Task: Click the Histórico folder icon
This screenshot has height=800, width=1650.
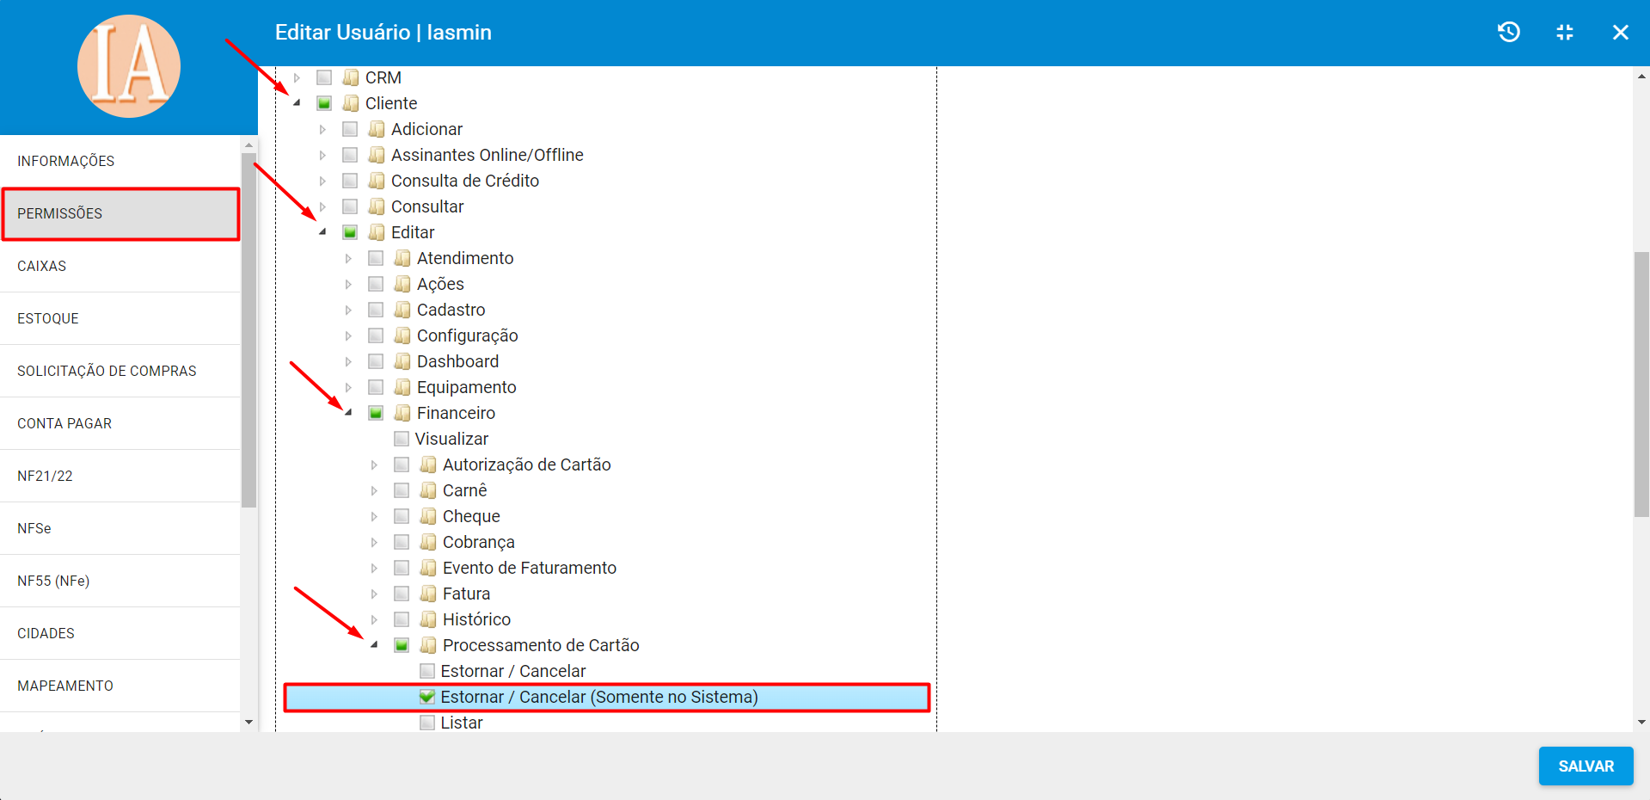Action: (x=428, y=619)
